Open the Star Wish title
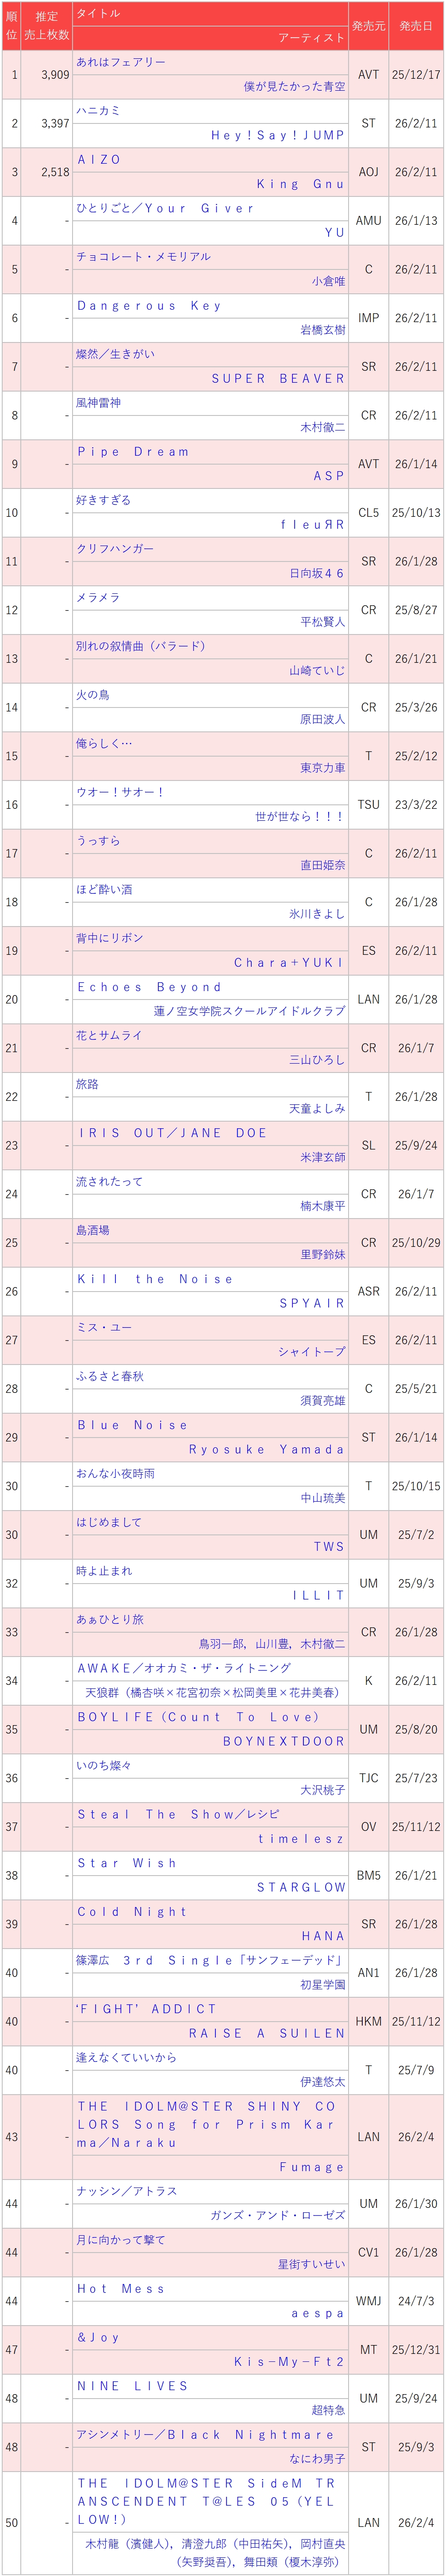Viewport: 445px width, 2576px height. (127, 1864)
